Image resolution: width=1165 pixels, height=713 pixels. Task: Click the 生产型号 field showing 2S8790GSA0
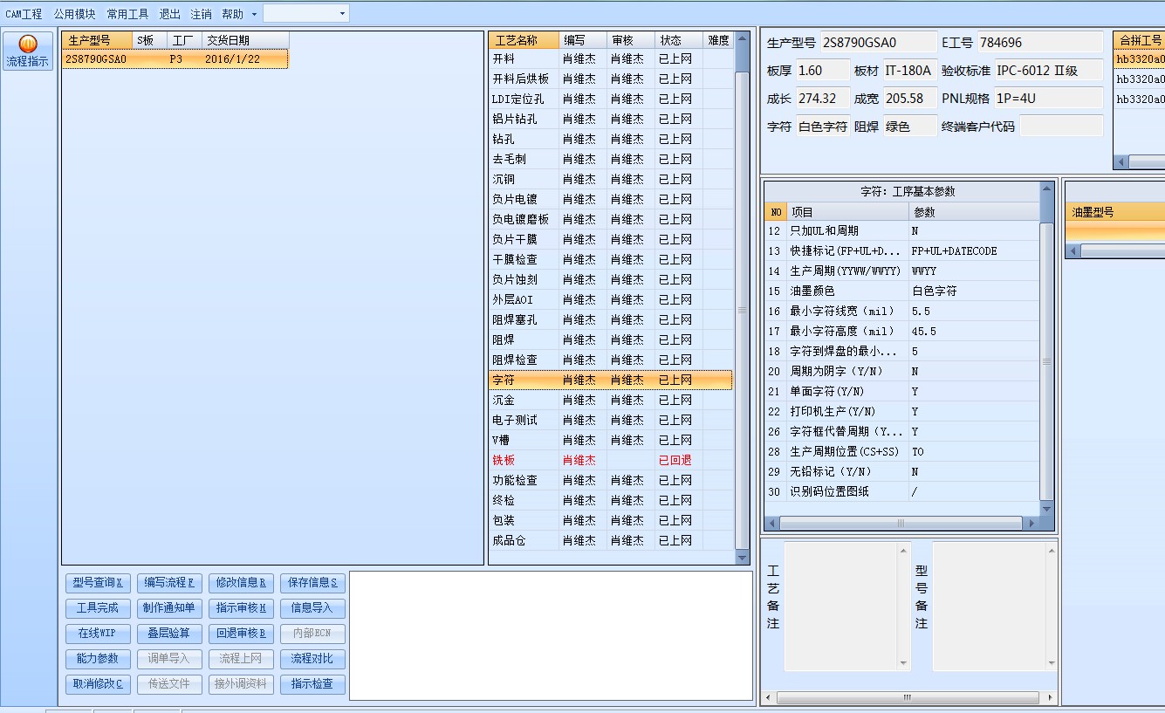(878, 42)
